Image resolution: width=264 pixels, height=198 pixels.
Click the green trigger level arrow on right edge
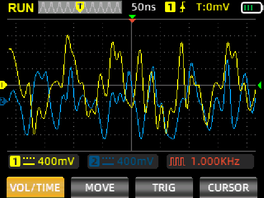(x=260, y=85)
